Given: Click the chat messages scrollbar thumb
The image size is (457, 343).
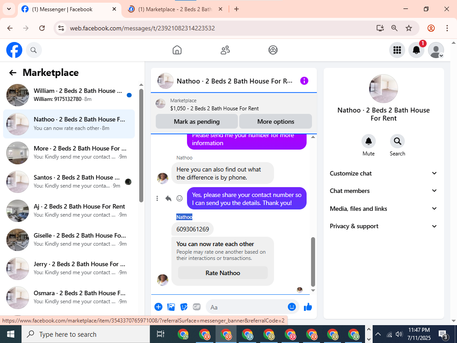Looking at the screenshot, I should point(313,262).
